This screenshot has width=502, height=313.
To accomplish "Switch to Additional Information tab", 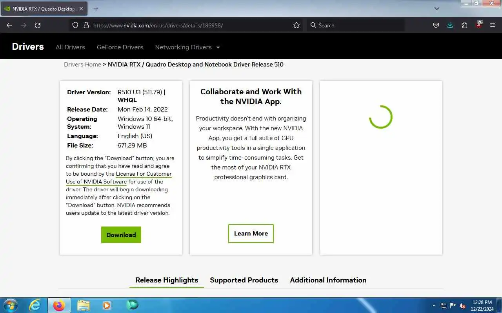I will 328,280.
